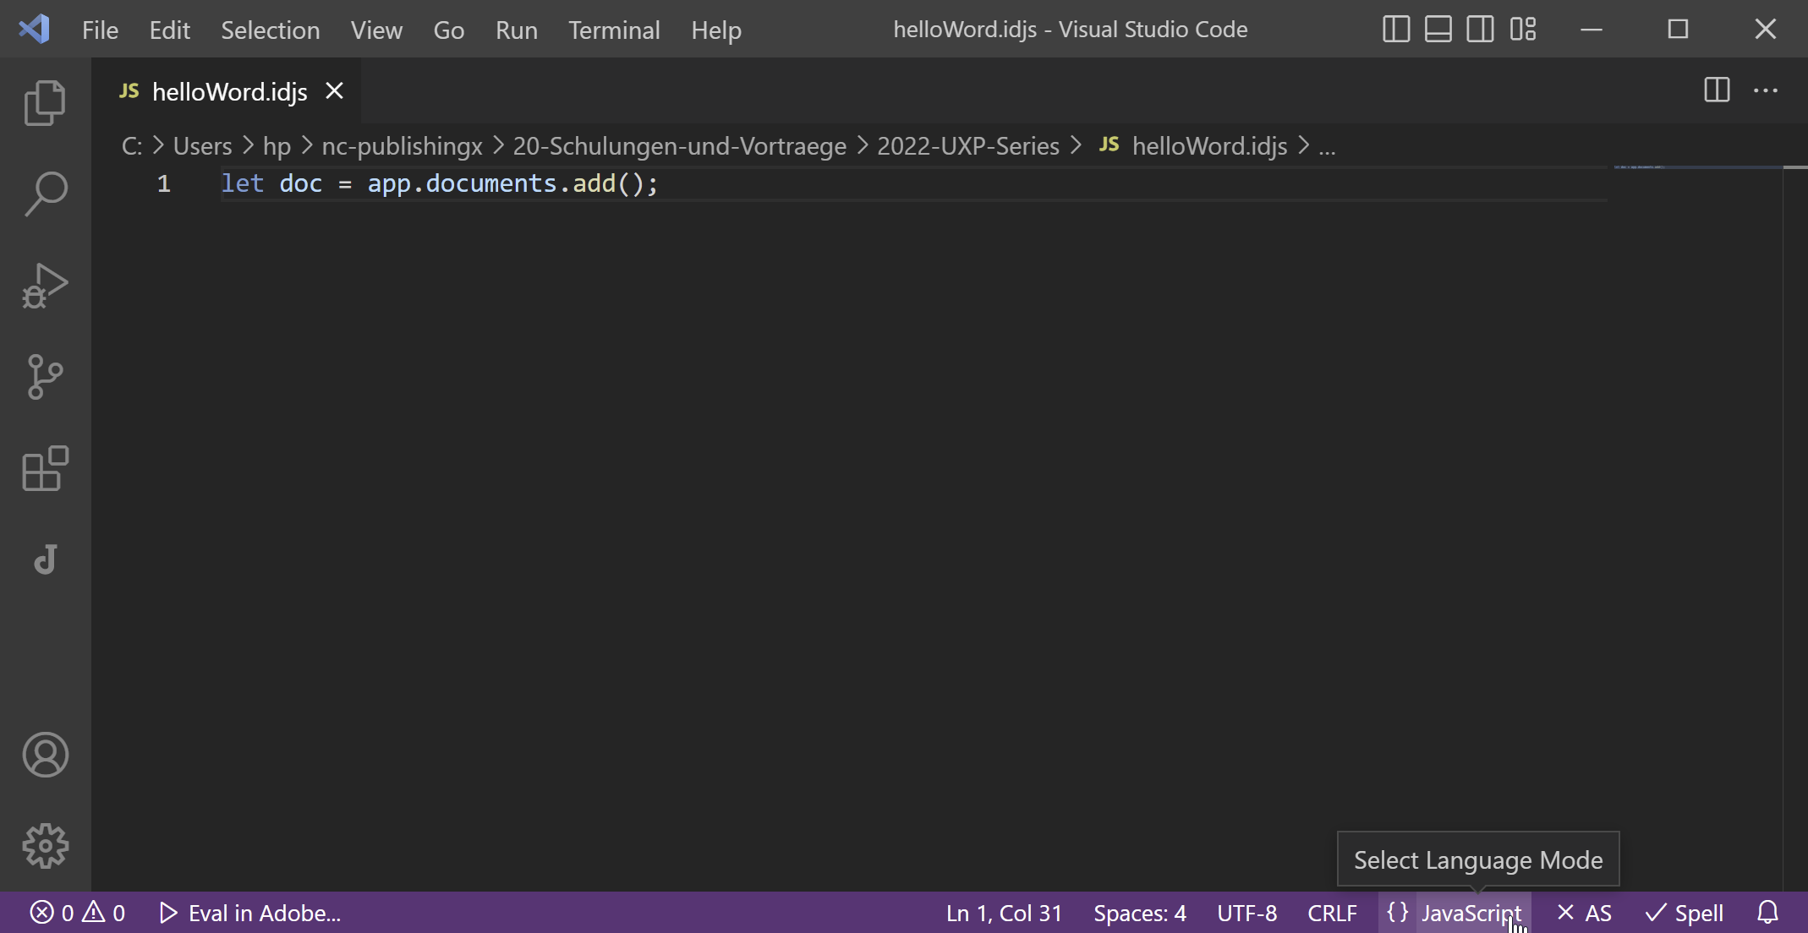Open the File menu
The height and width of the screenshot is (933, 1808).
[100, 30]
